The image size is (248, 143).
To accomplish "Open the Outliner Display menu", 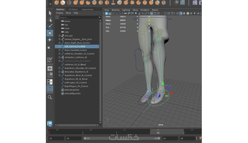I will point(60,13).
